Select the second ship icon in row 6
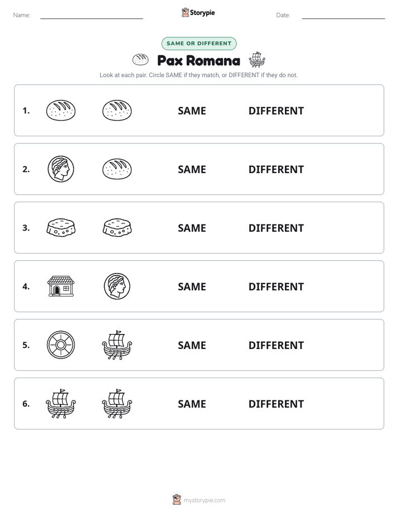Image resolution: width=398 pixels, height=516 pixels. pos(117,403)
